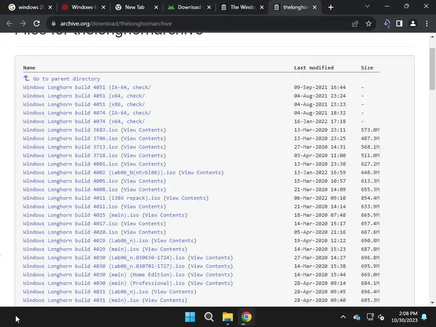
Task: Download build 4031 (main).iso
Action: coord(81,300)
